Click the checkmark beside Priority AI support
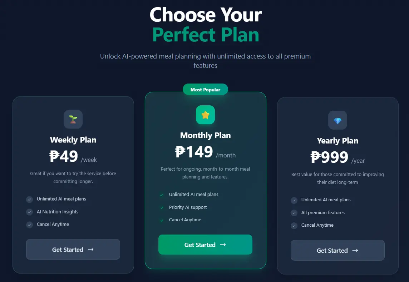The image size is (409, 282). click(162, 207)
